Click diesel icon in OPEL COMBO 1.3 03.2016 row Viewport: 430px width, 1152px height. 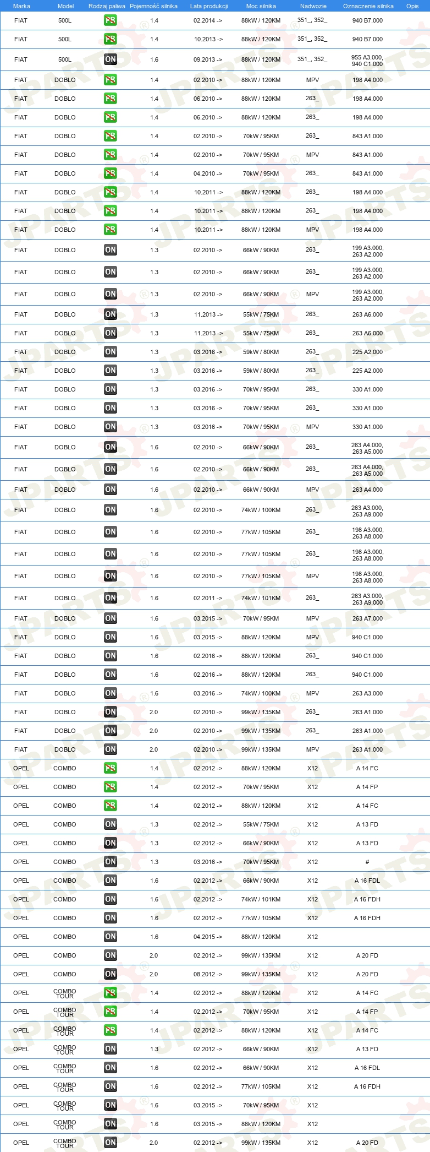click(x=111, y=862)
